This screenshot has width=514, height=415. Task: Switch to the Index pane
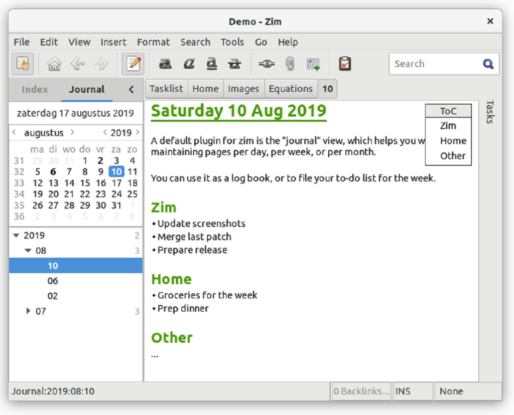[35, 89]
